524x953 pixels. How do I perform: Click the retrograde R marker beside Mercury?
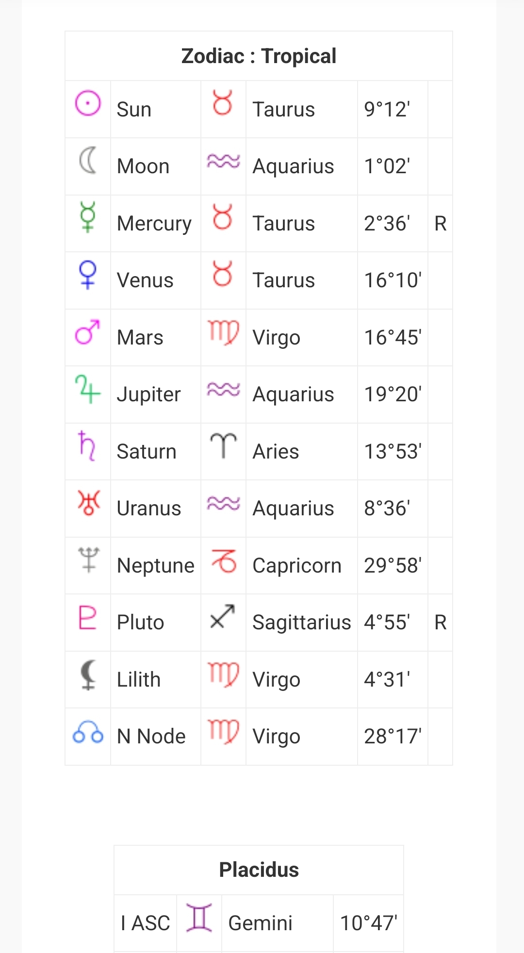(x=441, y=224)
